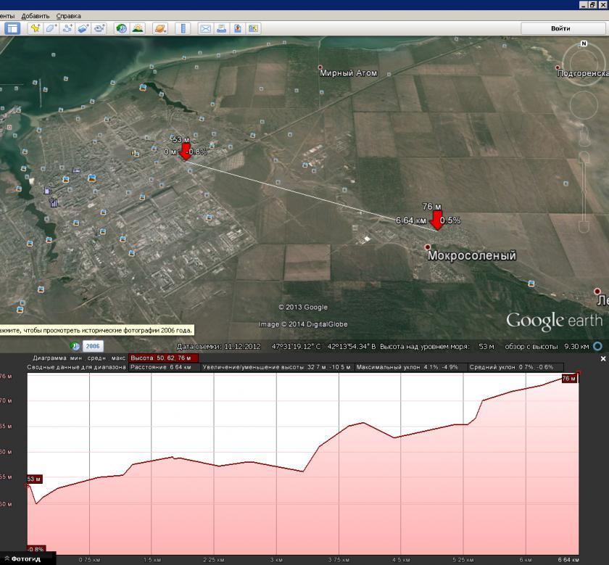Image resolution: width=609 pixels, height=565 pixels.
Task: Select the Street View pegman icon
Action: pyautogui.click(x=584, y=137)
